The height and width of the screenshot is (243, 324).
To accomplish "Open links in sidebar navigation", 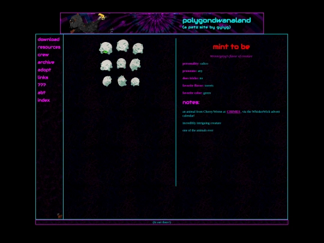I will 43,77.
